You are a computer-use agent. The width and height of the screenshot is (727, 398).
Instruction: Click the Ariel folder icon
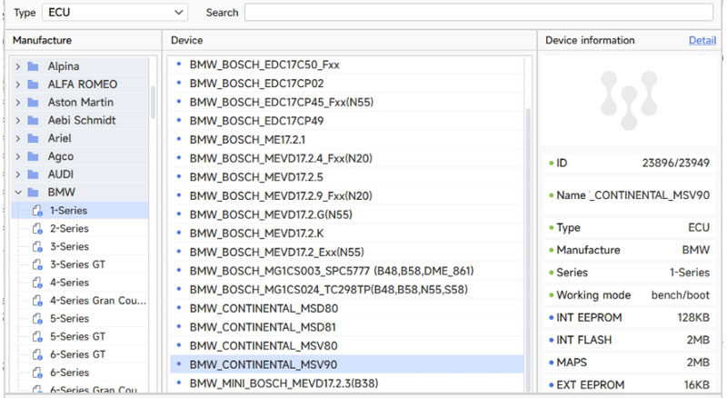33,138
